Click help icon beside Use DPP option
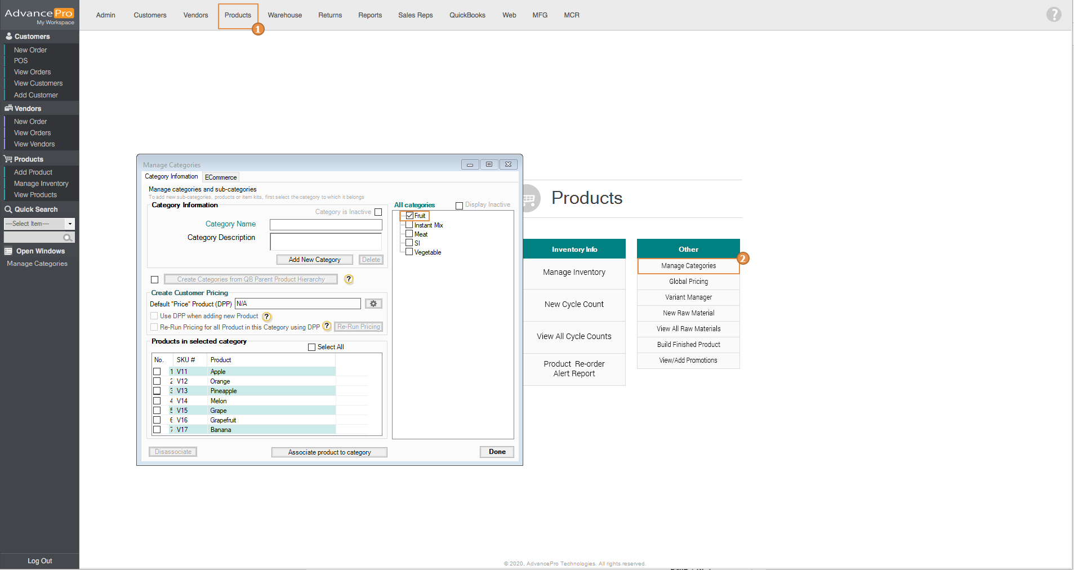 [267, 317]
